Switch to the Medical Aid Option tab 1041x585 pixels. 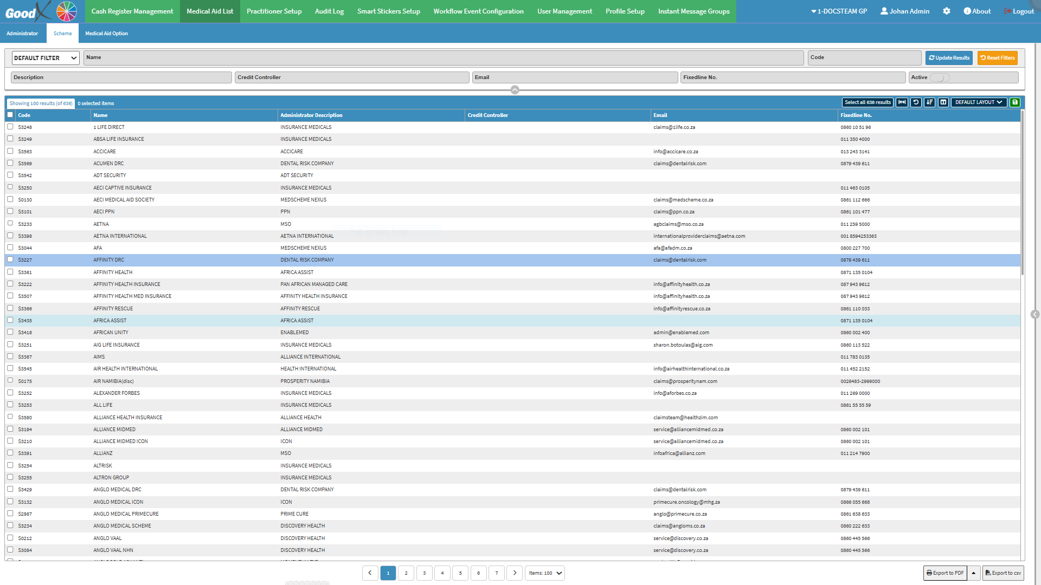106,34
